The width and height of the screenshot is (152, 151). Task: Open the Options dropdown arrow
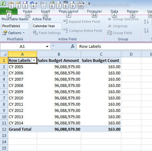[24, 33]
